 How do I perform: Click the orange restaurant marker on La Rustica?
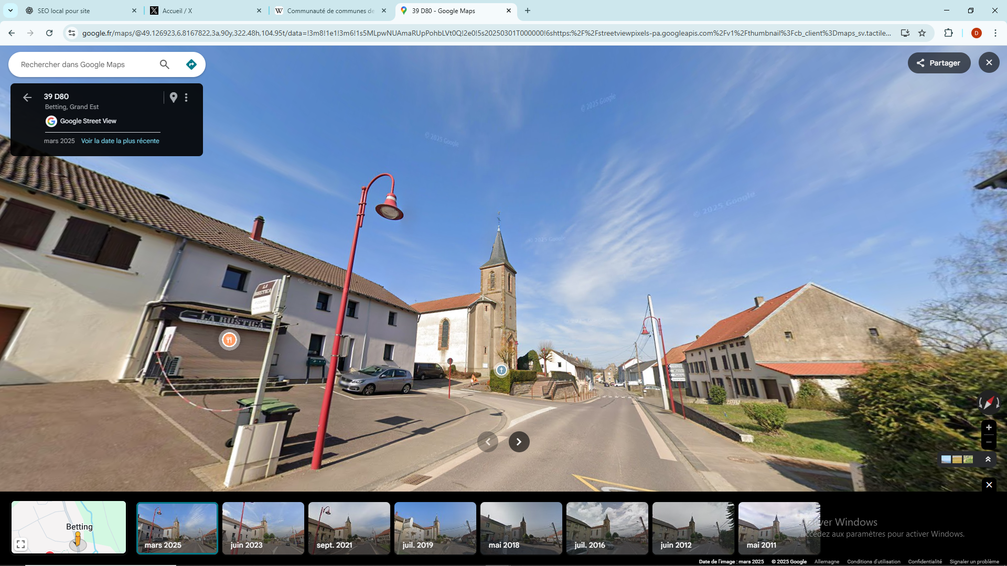click(229, 340)
